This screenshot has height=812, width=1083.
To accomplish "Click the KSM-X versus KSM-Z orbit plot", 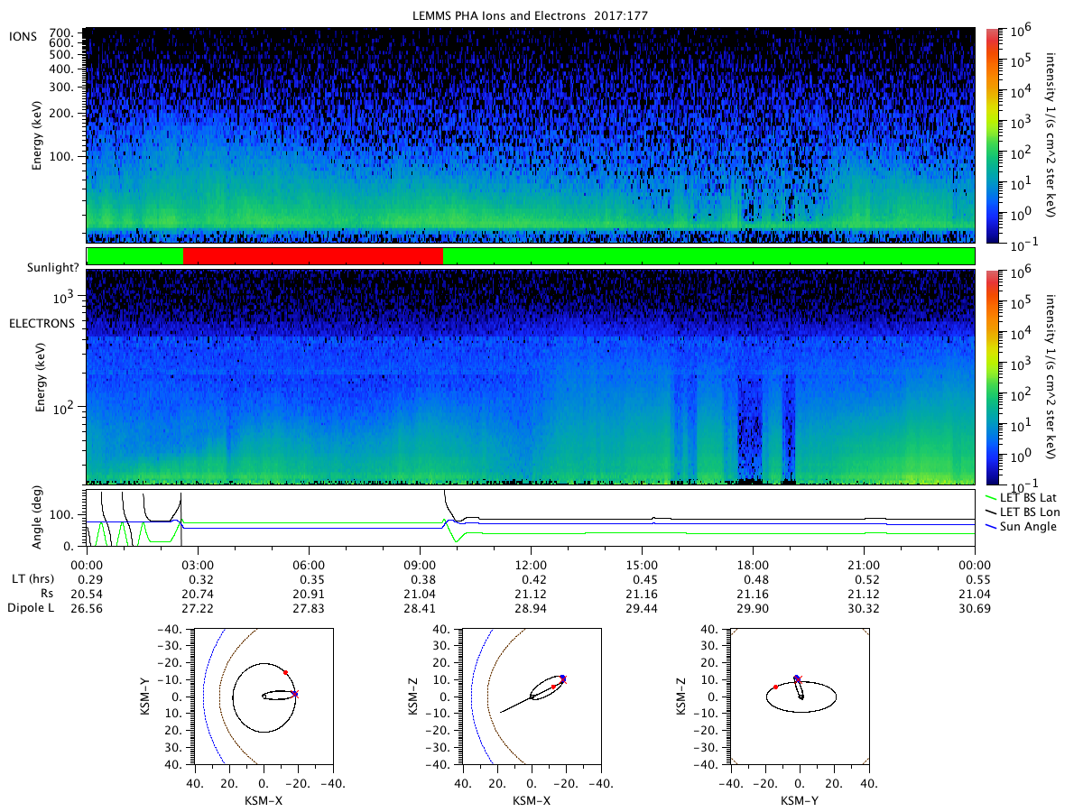I will coord(531,697).
